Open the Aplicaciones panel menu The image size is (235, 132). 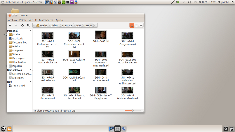point(13,2)
